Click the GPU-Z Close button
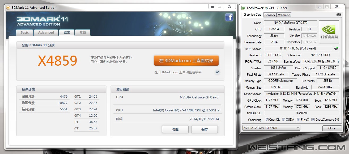Image resolution: width=349 pixels, height=154 pixels. (332, 128)
